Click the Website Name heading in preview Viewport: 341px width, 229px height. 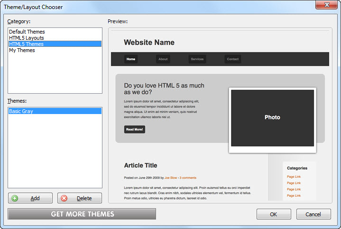(x=149, y=43)
